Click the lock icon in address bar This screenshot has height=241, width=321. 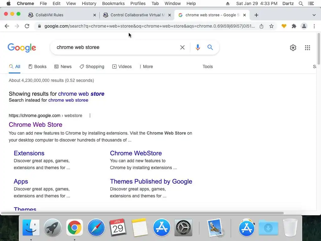[x=39, y=26]
